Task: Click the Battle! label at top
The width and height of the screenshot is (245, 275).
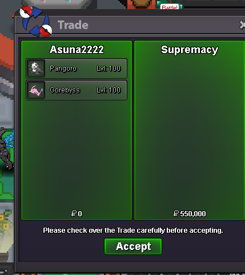Action: coord(170,7)
